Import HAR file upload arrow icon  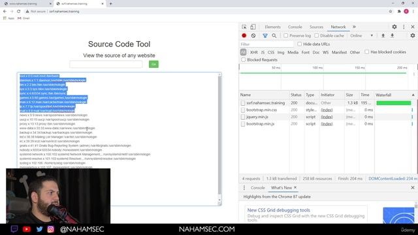coord(383,35)
